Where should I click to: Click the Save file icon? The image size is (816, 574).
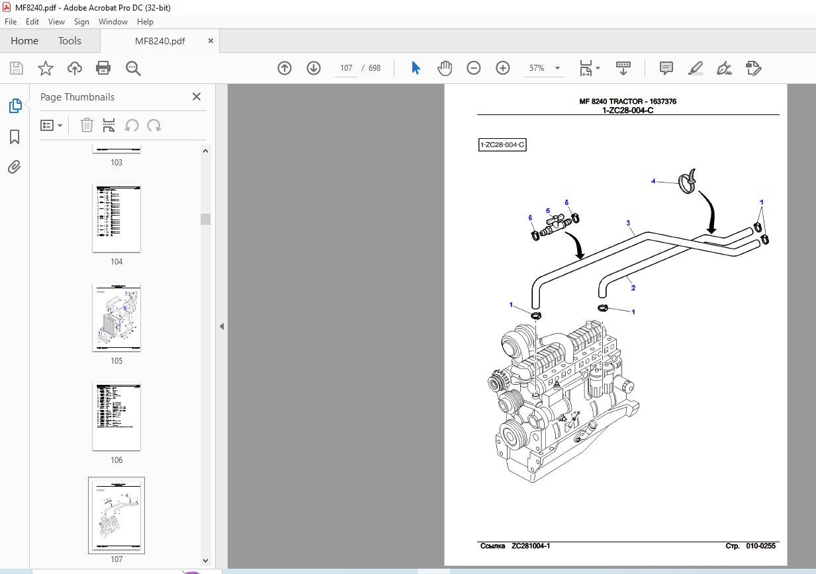click(17, 68)
